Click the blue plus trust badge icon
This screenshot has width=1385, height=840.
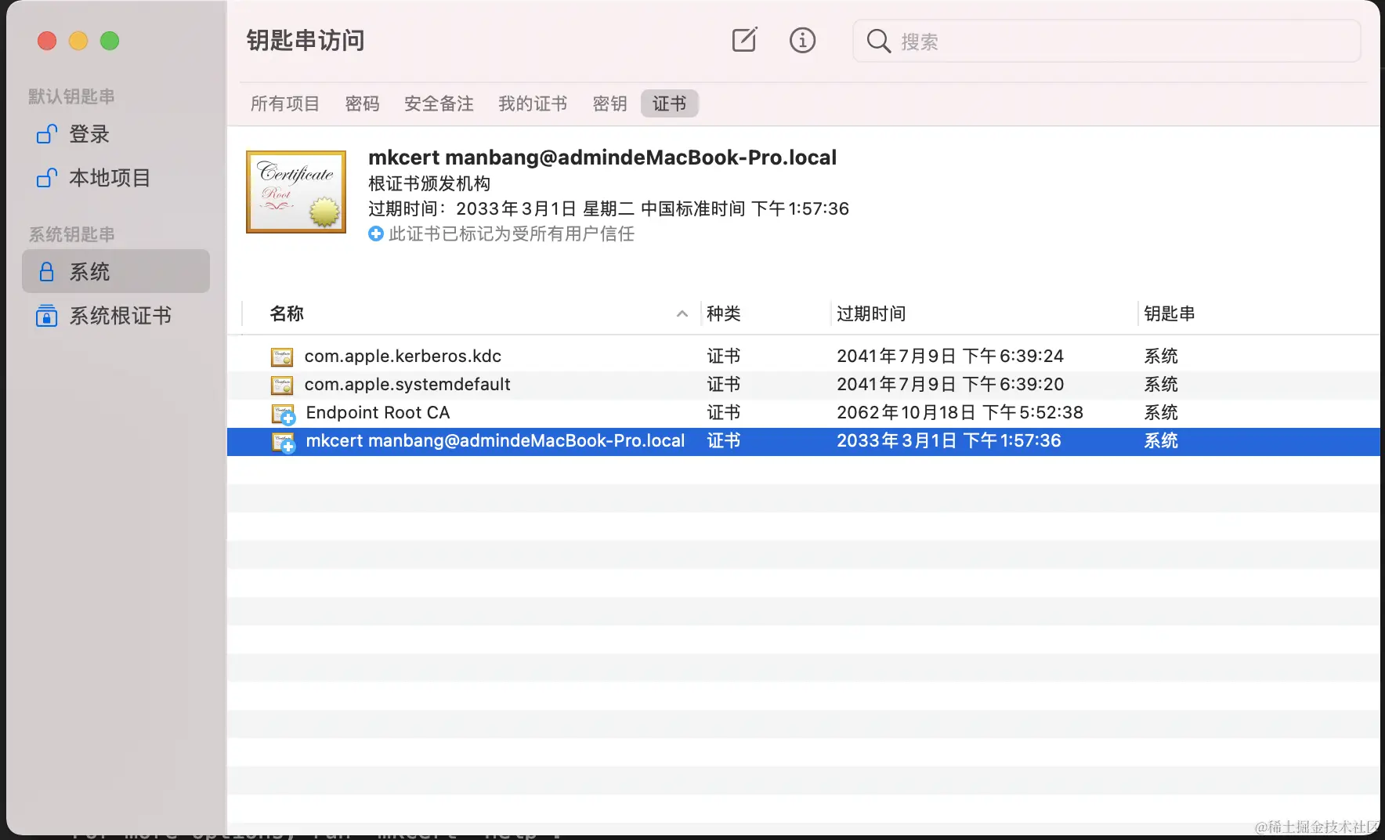(x=376, y=234)
